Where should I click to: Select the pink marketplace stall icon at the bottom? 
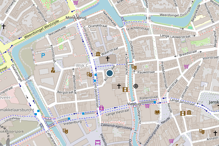(x=98, y=142)
